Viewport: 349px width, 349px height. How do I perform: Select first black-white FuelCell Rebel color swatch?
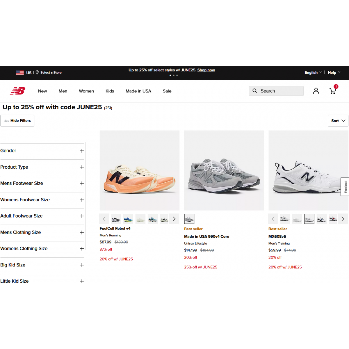tap(116, 219)
